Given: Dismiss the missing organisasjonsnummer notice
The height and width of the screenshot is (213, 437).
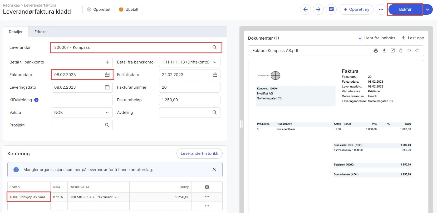Looking at the screenshot, I should point(214,169).
